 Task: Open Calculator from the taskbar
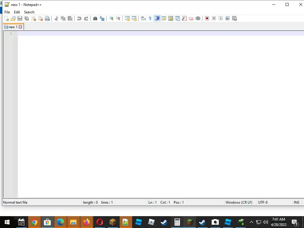[177, 222]
